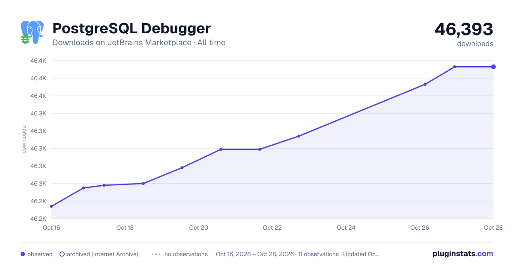Click the Oct 20 x-axis label

click(x=199, y=228)
